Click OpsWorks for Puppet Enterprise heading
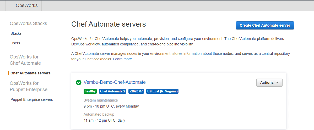This screenshot has width=314, height=130. (x=29, y=86)
